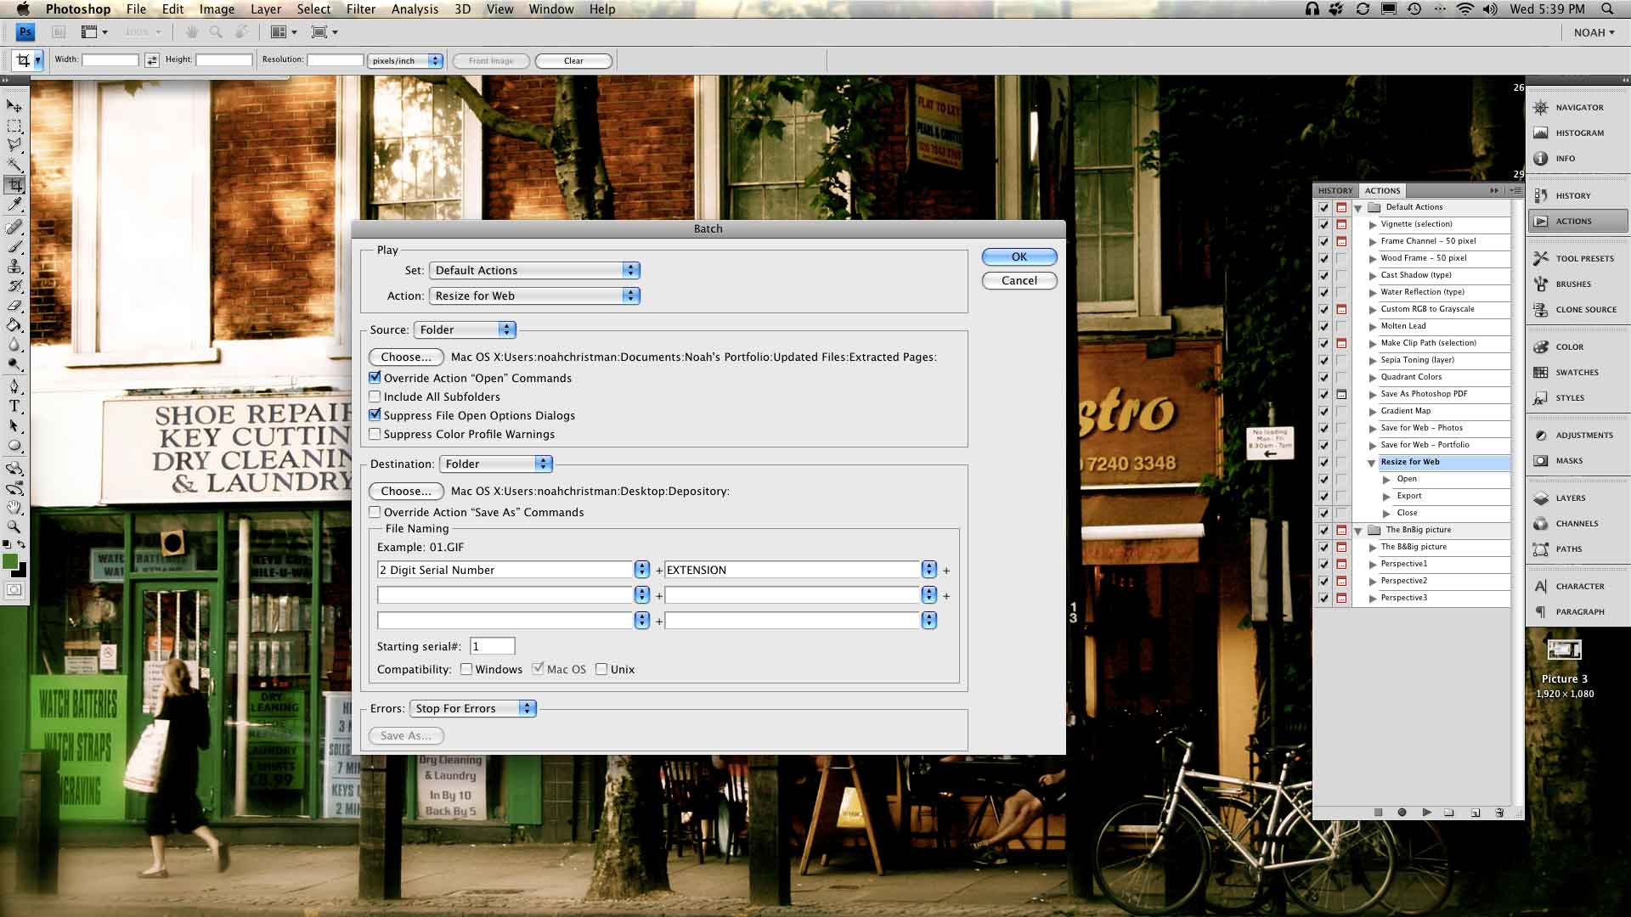Select the Healing Brush tool

[x=14, y=227]
